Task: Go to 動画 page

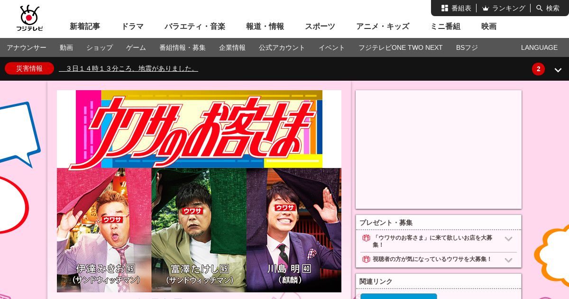Action: (x=66, y=47)
